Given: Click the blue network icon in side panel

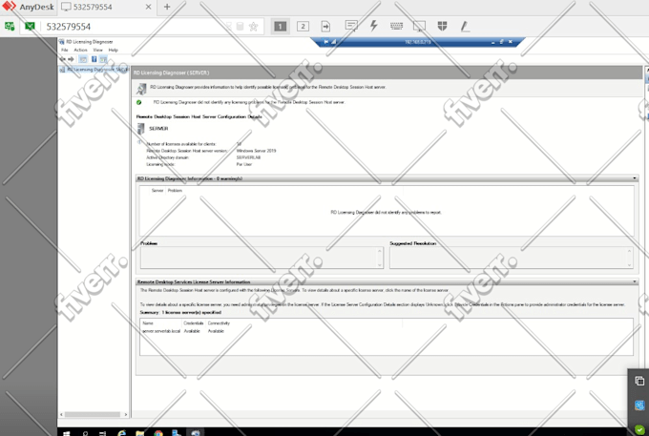Looking at the screenshot, I should (x=639, y=405).
